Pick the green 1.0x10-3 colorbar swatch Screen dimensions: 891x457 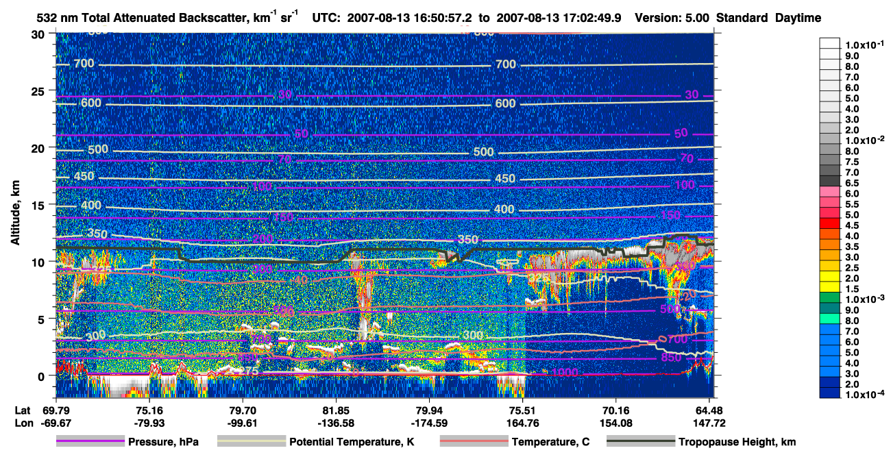tap(830, 298)
